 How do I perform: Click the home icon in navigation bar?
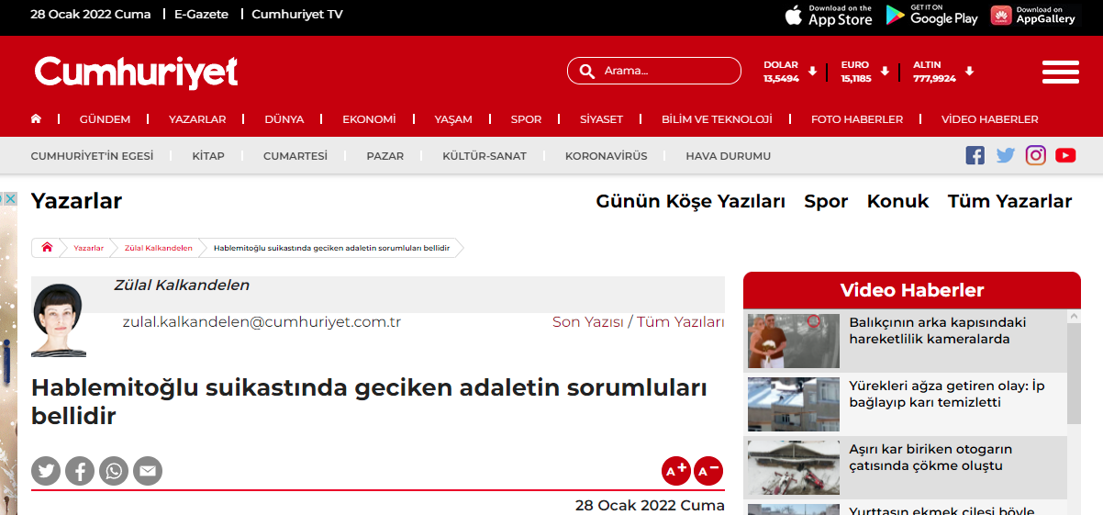pyautogui.click(x=37, y=119)
